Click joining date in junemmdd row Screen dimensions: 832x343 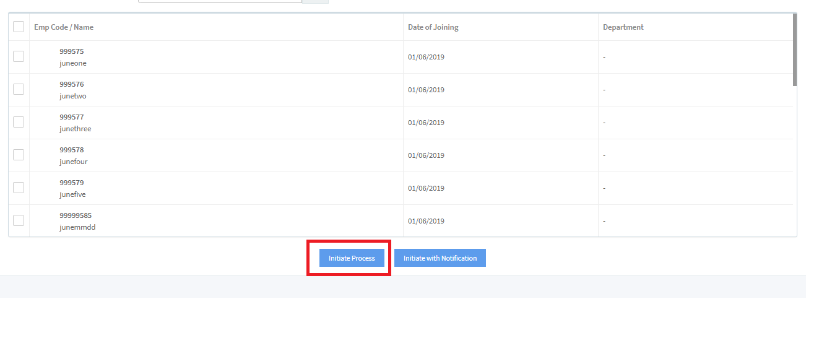(426, 221)
